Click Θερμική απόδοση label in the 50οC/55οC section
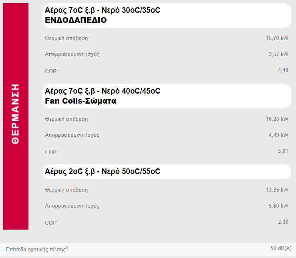Viewport: 296px width, 258px height. point(66,190)
